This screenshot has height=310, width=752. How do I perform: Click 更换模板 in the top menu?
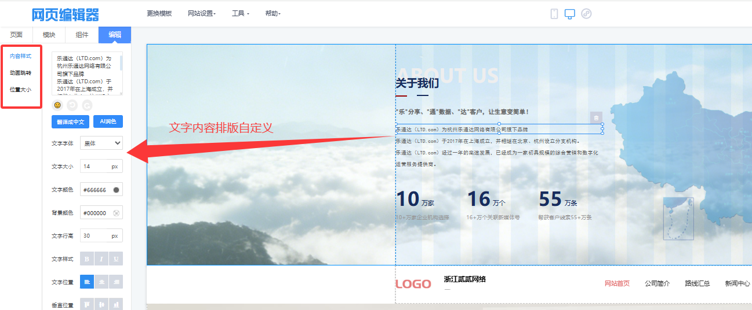(159, 13)
